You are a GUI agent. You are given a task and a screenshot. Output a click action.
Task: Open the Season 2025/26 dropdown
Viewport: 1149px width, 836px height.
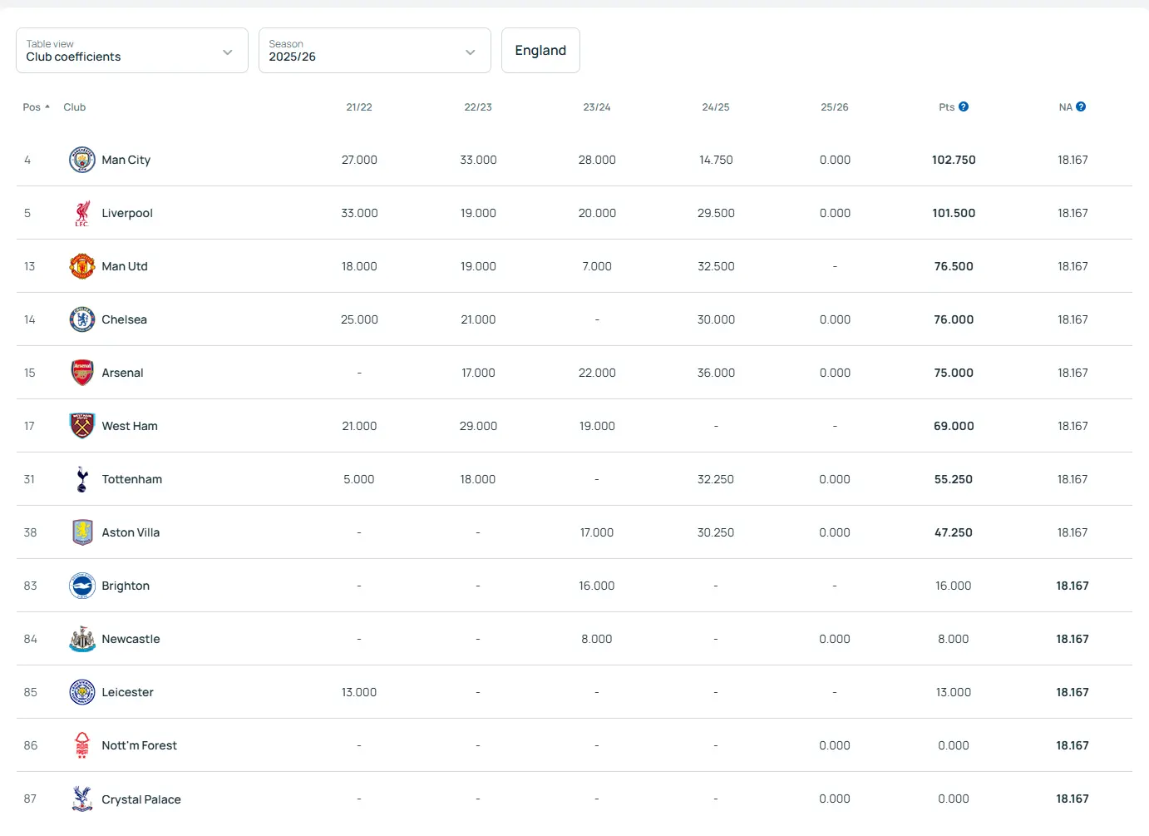click(375, 50)
